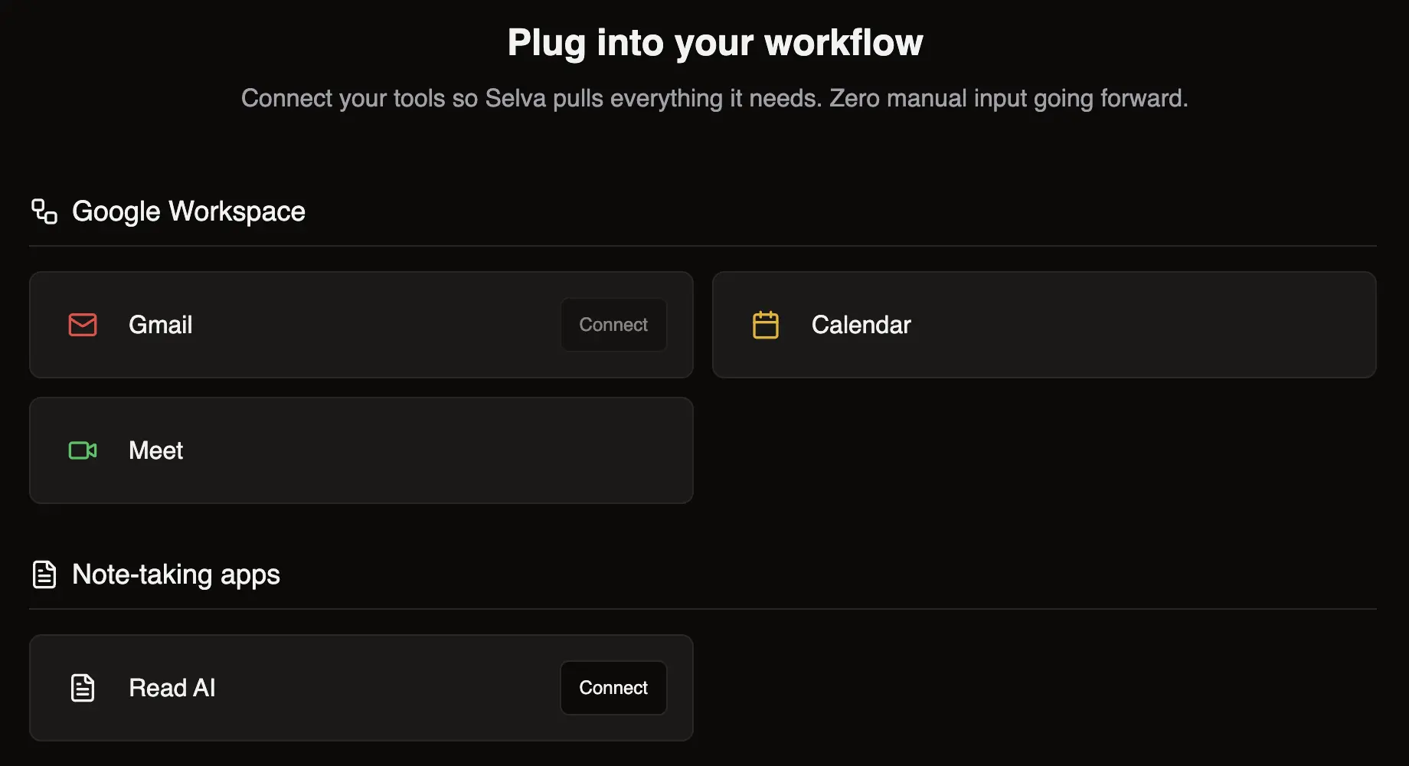Click the green Meet video camera icon

[x=82, y=450]
